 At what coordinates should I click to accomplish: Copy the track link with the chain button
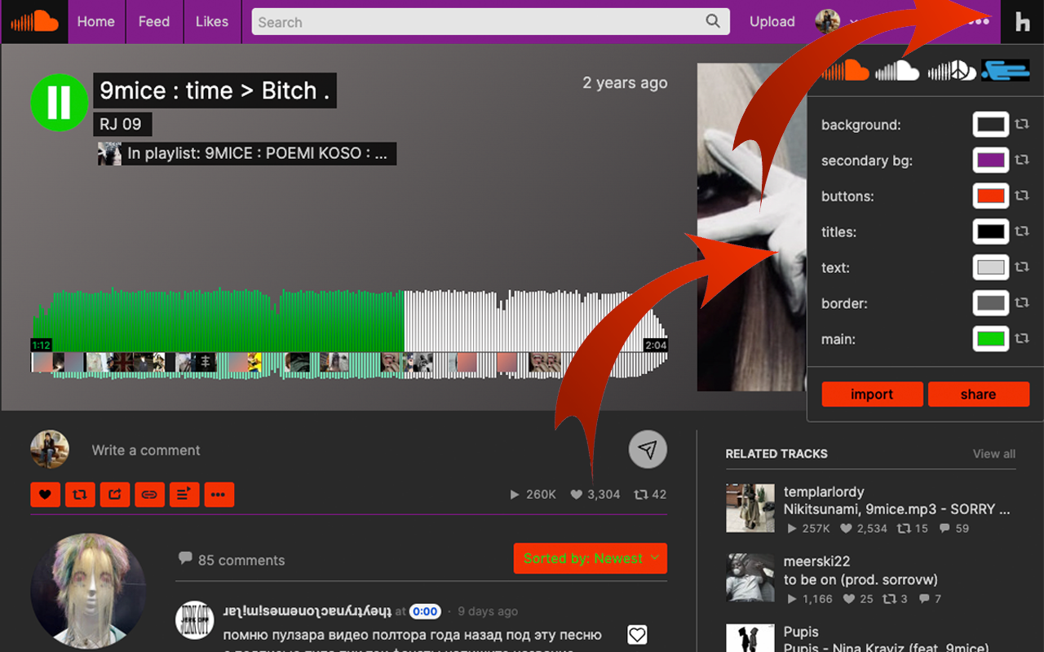point(148,494)
